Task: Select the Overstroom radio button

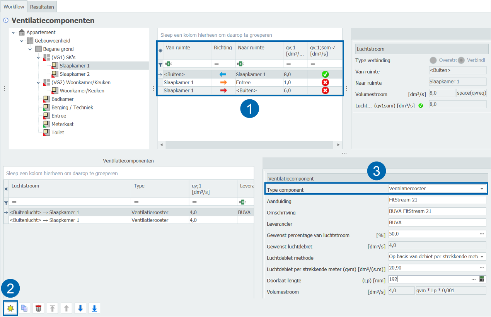Action: tap(433, 60)
